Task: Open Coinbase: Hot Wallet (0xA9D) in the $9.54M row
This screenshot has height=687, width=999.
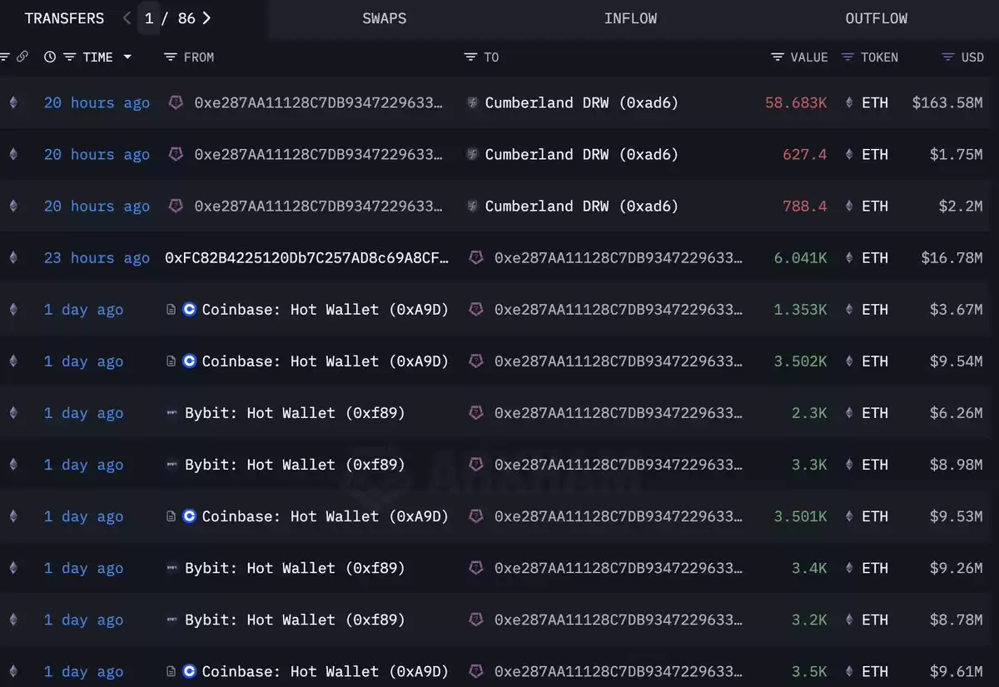Action: pyautogui.click(x=326, y=361)
